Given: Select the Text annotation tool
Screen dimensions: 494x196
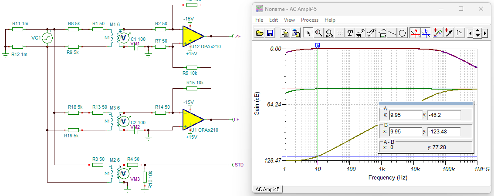Looking at the screenshot, I should click(350, 33).
